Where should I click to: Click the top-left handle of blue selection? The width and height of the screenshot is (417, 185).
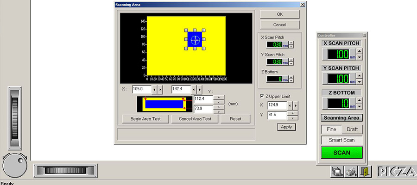(x=186, y=31)
